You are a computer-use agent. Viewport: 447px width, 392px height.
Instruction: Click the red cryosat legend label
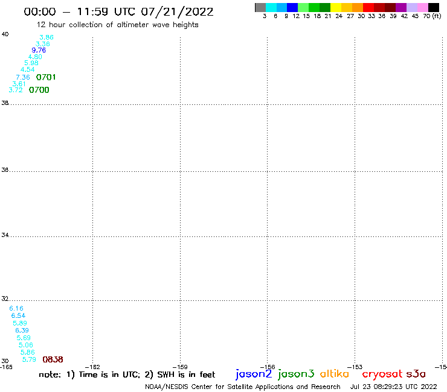click(x=382, y=374)
